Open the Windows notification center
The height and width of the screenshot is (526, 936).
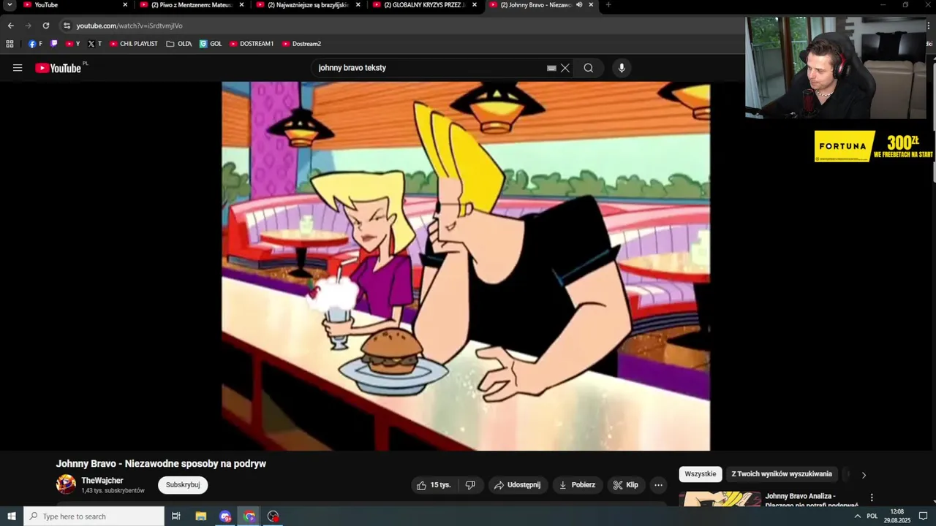point(924,517)
